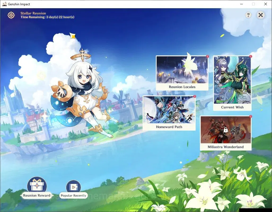The width and height of the screenshot is (272, 212).
Task: Click red notification dot on Current Wish
Action: pos(251,56)
